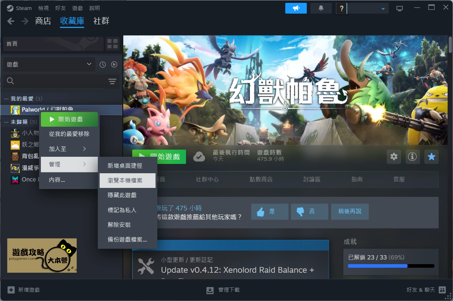The height and width of the screenshot is (301, 453).
Task: Open the 說明 menu
Action: tap(95, 8)
